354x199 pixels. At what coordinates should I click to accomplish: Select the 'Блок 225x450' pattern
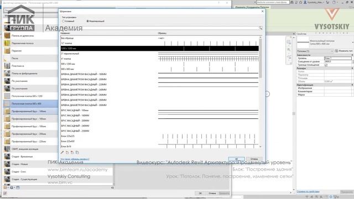pyautogui.click(x=160, y=142)
